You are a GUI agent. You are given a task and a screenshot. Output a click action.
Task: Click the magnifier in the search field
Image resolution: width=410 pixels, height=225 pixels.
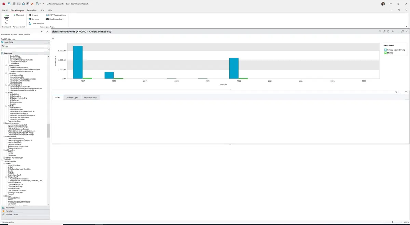click(49, 50)
